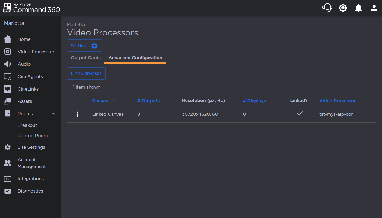382x218 pixels.
Task: Toggle the Linked checkmark on Linked Canvas
Action: tap(300, 114)
